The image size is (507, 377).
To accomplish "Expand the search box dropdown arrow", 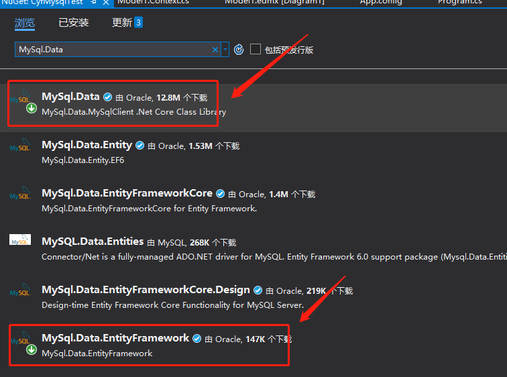I will pyautogui.click(x=225, y=50).
